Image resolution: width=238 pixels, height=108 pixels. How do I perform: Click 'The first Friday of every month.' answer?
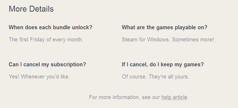pos(46,40)
